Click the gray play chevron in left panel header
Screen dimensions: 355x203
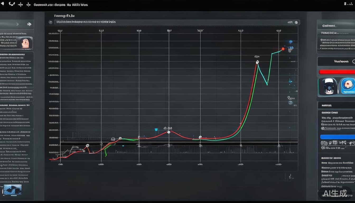[x=17, y=24]
